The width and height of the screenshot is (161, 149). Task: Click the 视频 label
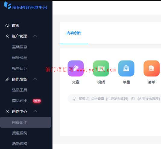pyautogui.click(x=101, y=82)
